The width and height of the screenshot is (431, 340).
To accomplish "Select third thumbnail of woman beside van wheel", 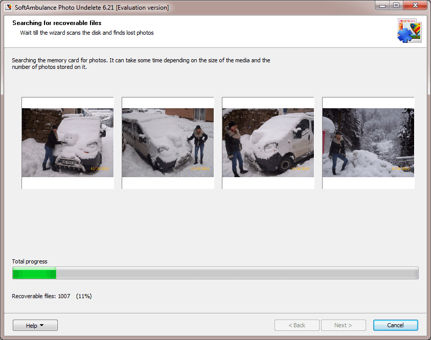I will click(x=268, y=143).
